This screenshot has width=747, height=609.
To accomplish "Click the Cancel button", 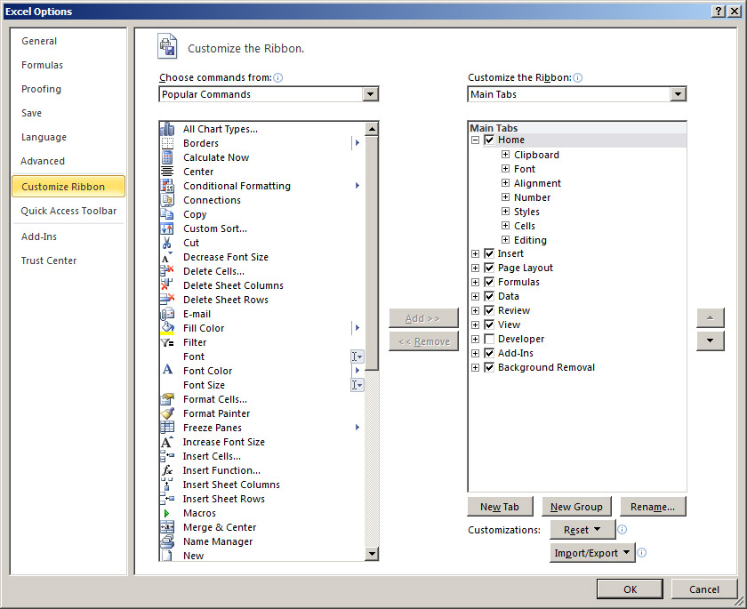I will click(x=704, y=589).
